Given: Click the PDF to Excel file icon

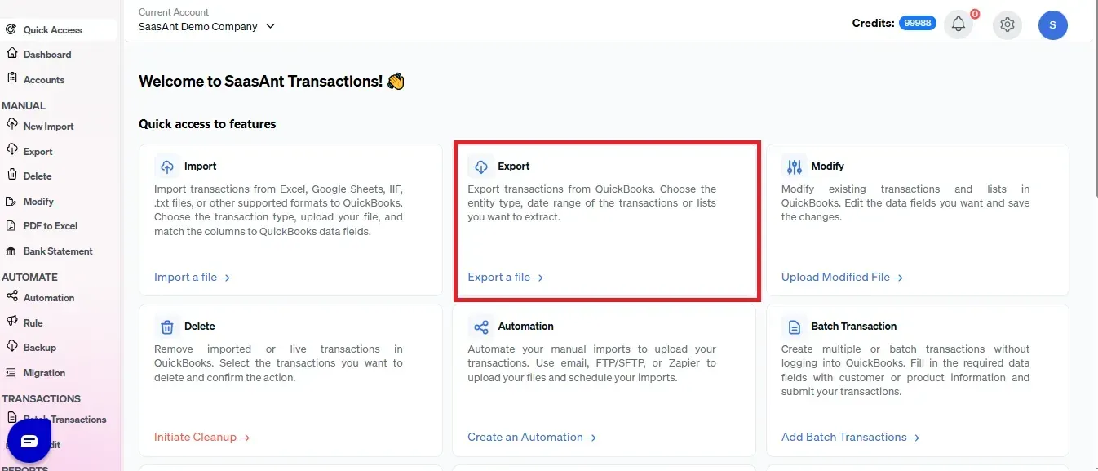Looking at the screenshot, I should coord(11,225).
